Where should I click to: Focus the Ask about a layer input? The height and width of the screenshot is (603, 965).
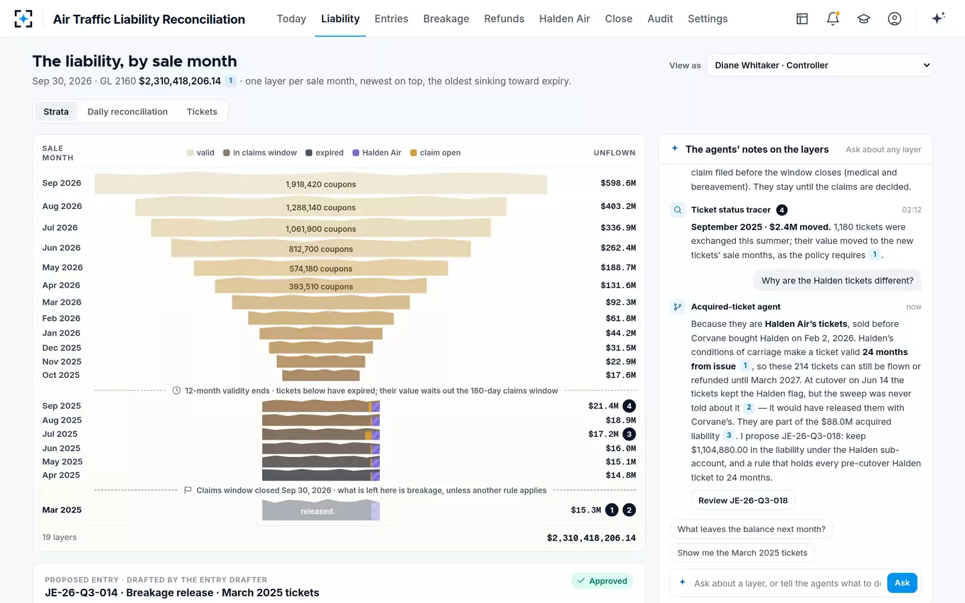click(787, 584)
